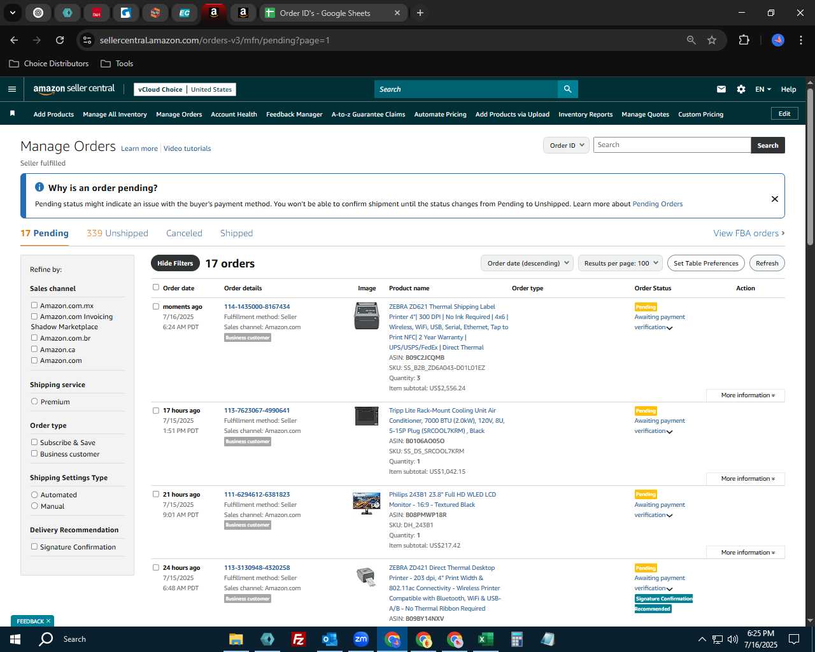Open FileZilla from the taskbar
This screenshot has height=652, width=815.
298,639
